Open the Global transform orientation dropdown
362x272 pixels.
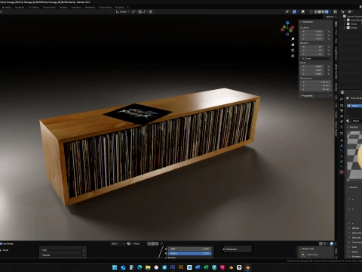click(x=123, y=11)
